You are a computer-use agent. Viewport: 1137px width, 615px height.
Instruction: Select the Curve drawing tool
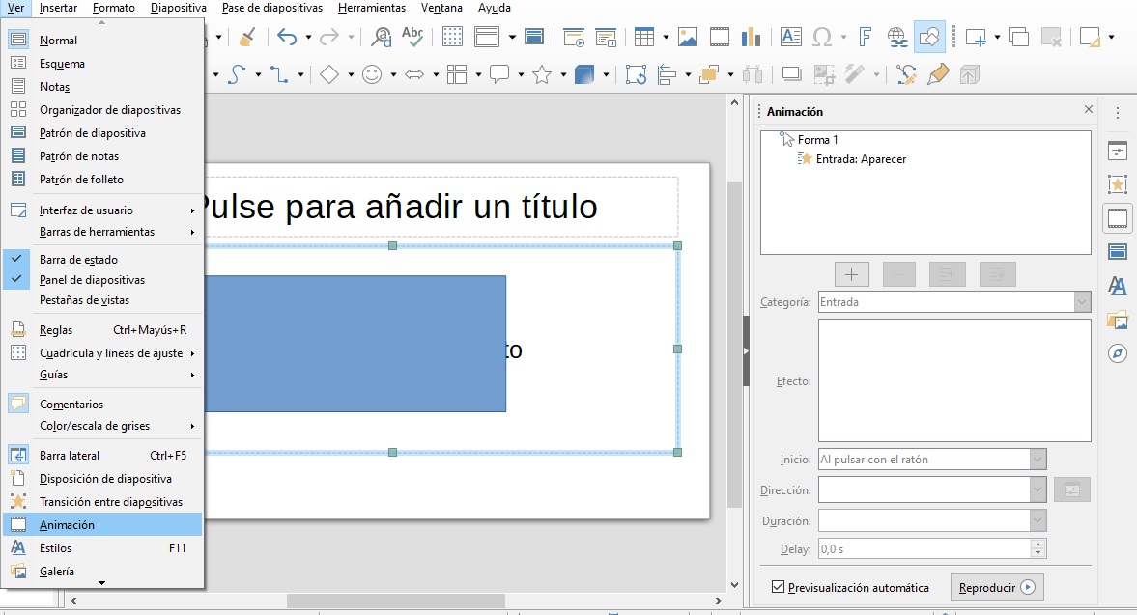237,74
